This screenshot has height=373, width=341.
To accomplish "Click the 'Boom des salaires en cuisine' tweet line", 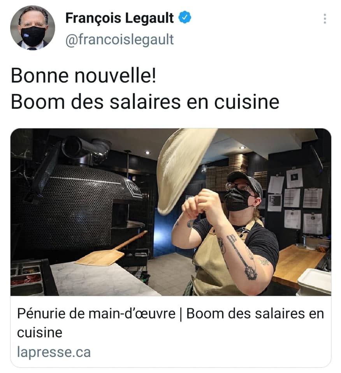I will pos(145,102).
